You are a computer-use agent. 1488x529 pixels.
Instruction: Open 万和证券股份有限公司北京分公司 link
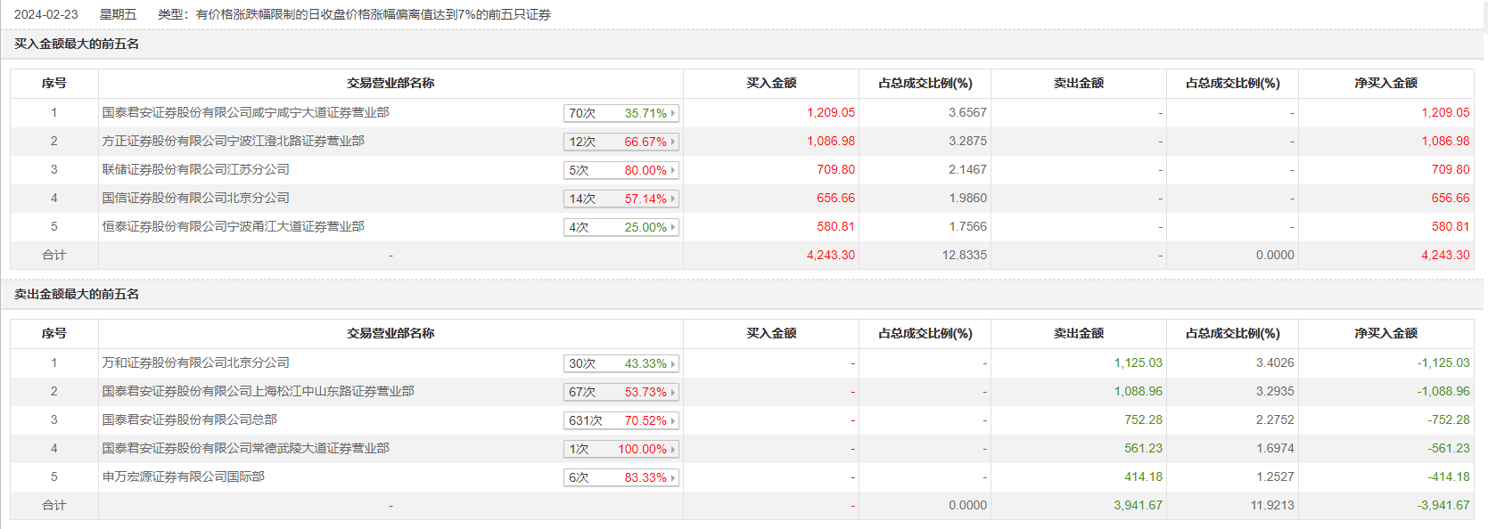(x=195, y=363)
